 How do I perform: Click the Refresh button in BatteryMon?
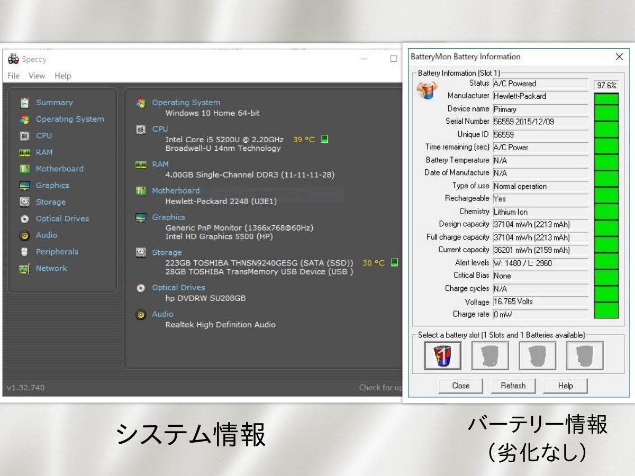point(513,386)
